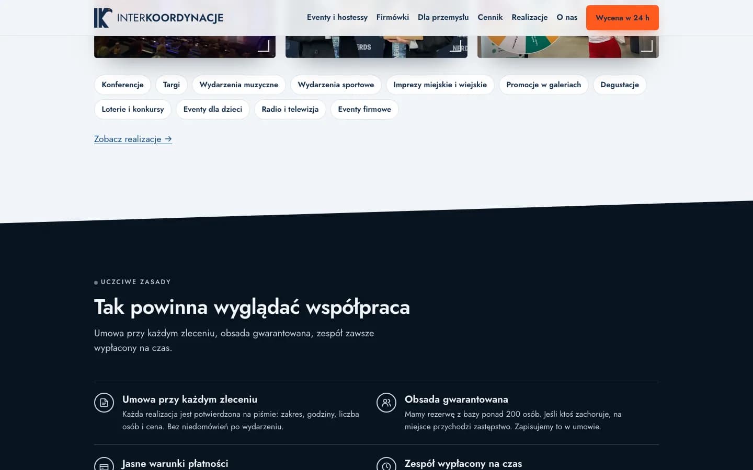Screen dimensions: 753x470
Task: Click the Jasne warunki płatności heading
Action: coord(175,464)
